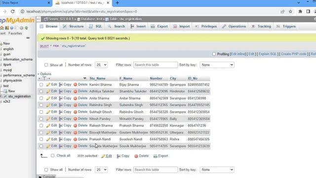Go to the Import tab
This screenshot has height=178, width=316.
[182, 26]
